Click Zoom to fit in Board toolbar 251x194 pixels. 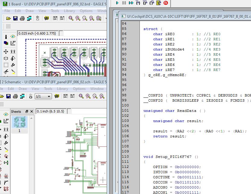click(71, 18)
